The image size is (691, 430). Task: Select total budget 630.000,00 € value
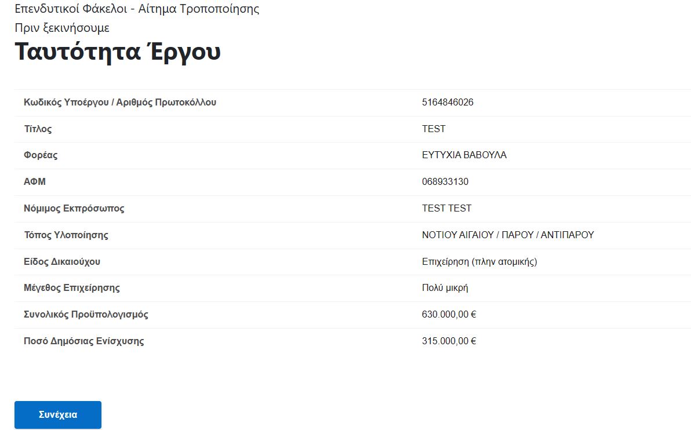pyautogui.click(x=449, y=314)
